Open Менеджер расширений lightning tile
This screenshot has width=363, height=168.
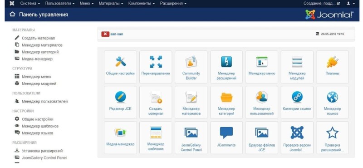coord(226,67)
